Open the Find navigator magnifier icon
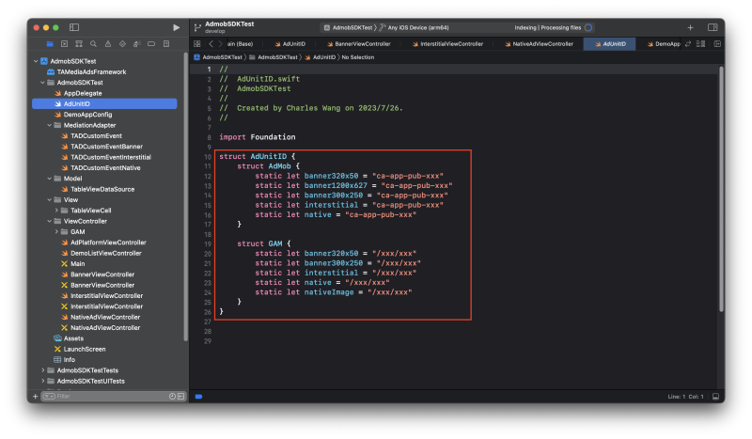752x439 pixels. tap(93, 43)
